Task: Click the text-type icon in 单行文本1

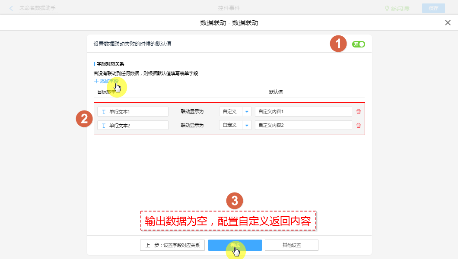Action: click(104, 112)
